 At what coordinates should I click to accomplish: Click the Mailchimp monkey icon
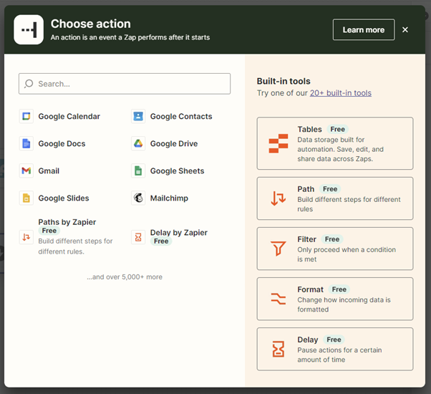(x=138, y=198)
